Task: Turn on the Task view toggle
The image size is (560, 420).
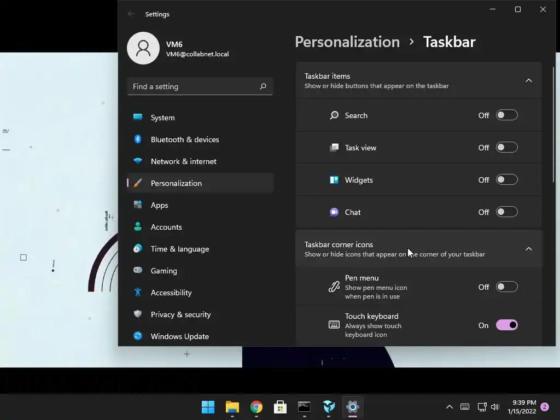Action: [x=506, y=148]
